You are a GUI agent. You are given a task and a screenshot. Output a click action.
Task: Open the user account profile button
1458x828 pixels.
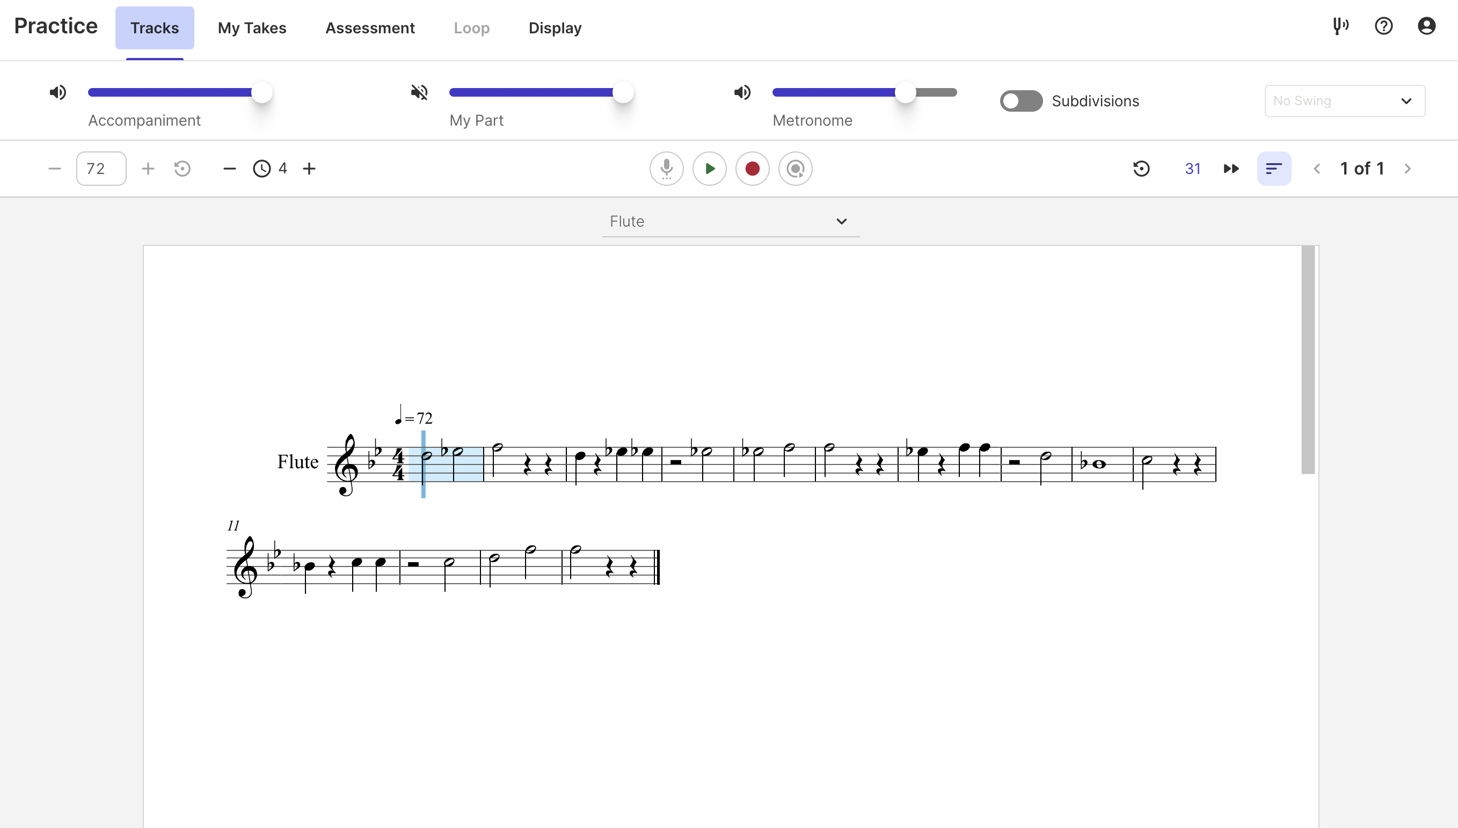[1426, 26]
